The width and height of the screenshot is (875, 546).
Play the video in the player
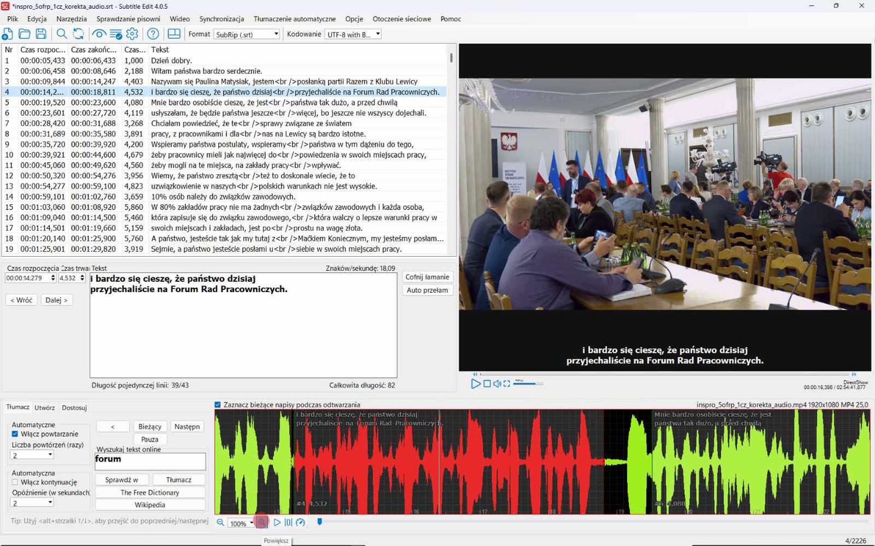(x=475, y=384)
